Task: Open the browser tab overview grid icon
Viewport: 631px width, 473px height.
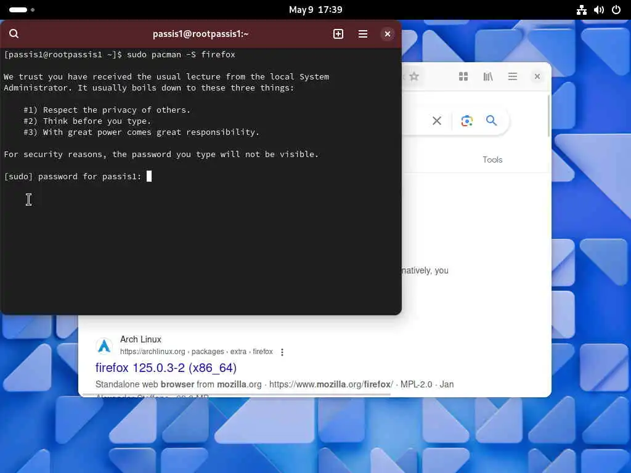Action: point(463,76)
